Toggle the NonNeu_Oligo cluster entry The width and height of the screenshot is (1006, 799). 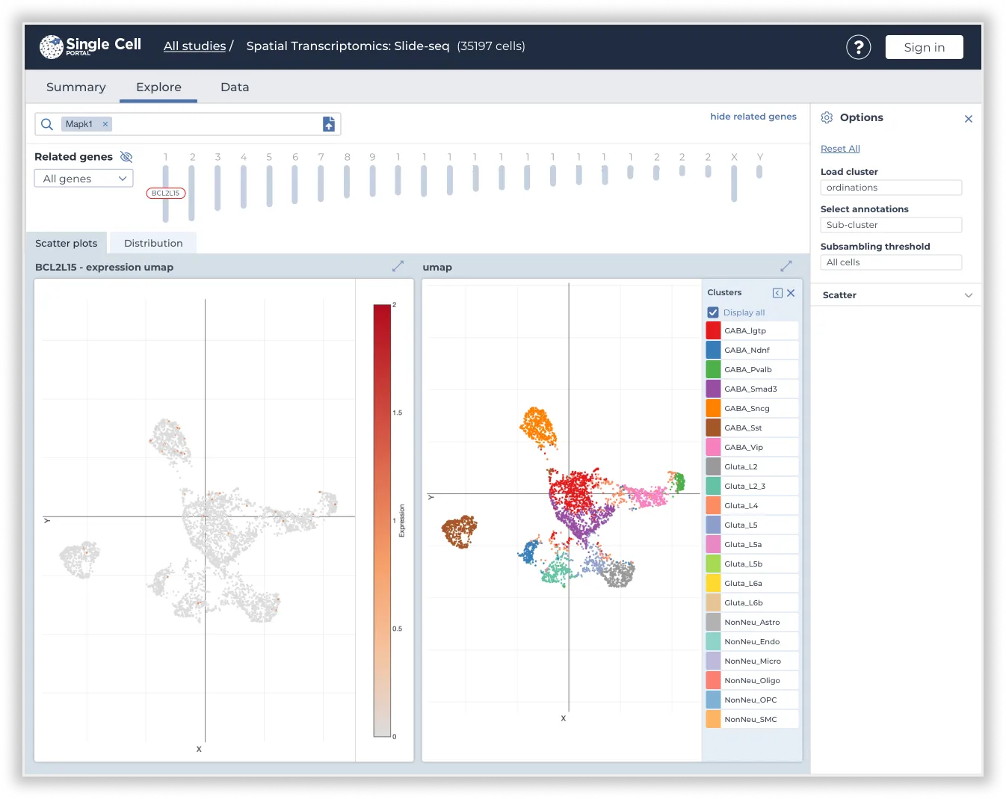click(752, 680)
